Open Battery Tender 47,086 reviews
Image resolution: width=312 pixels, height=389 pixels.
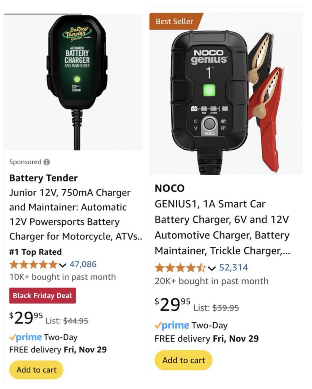tap(83, 264)
